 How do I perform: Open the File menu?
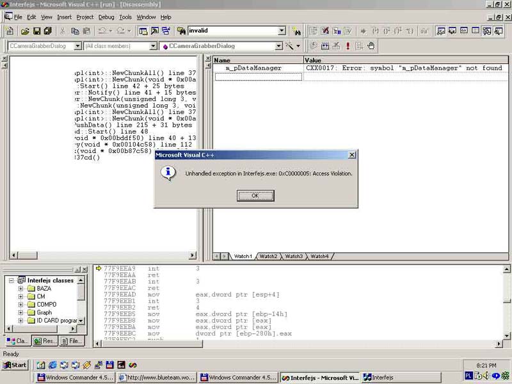[19, 17]
